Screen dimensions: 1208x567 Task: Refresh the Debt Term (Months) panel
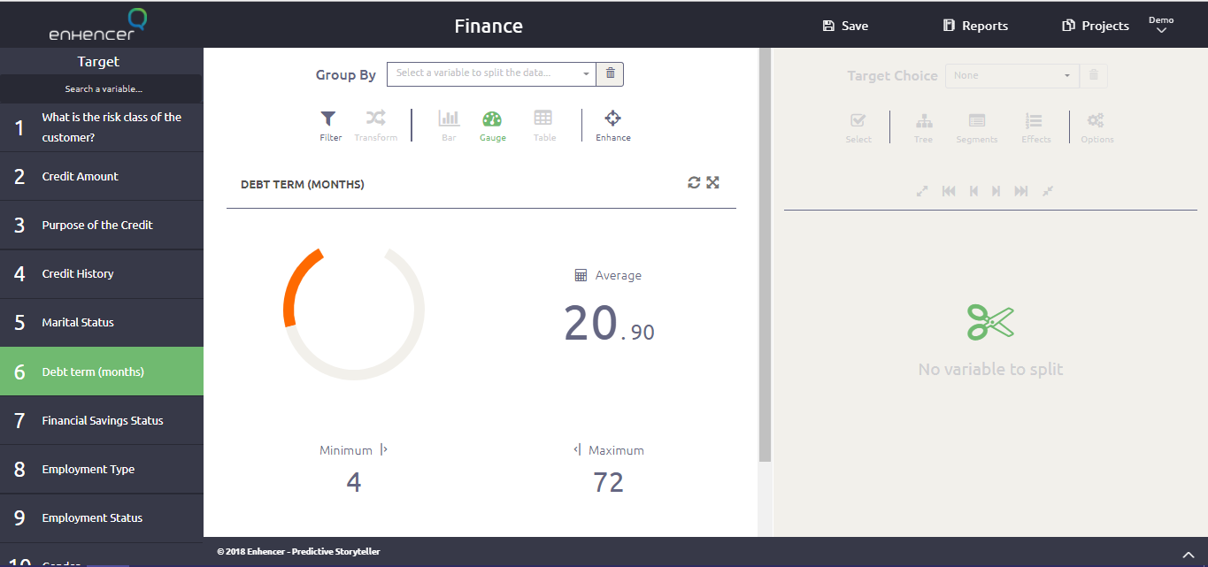[694, 182]
